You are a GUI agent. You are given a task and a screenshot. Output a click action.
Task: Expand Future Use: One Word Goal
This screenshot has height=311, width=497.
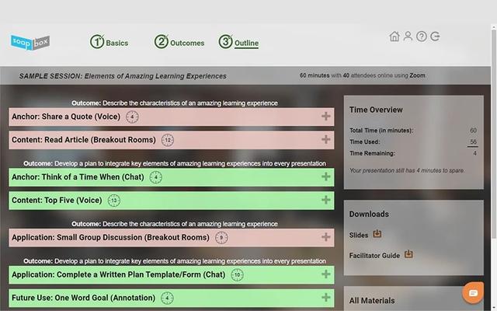click(325, 297)
